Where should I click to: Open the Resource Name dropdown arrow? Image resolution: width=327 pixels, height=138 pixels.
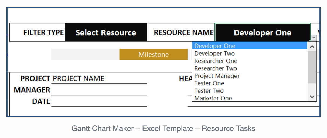tap(314, 38)
